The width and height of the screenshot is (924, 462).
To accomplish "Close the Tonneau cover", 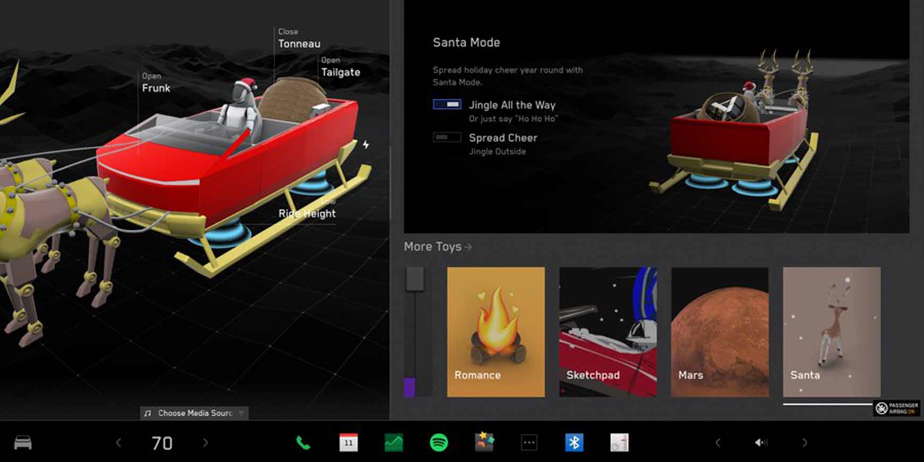I will pos(299,39).
